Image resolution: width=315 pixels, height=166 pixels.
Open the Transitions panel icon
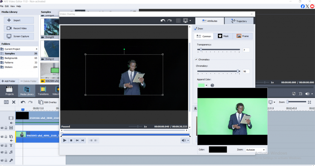(43, 90)
